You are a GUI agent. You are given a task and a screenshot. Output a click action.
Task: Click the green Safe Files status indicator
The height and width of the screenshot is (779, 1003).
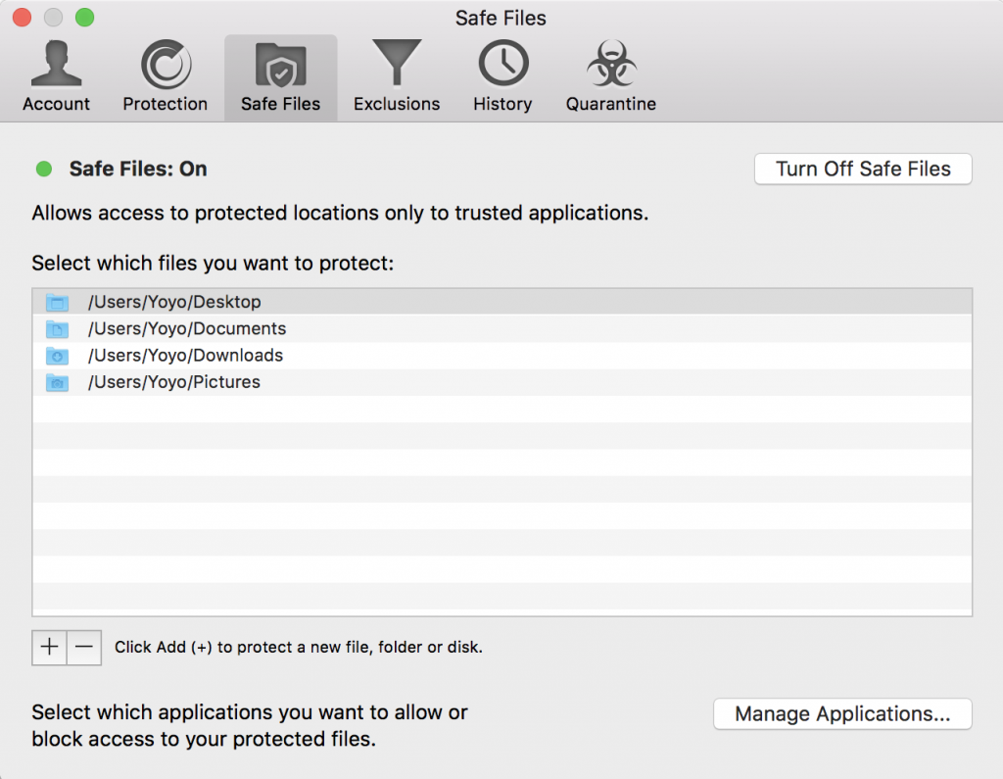point(44,169)
